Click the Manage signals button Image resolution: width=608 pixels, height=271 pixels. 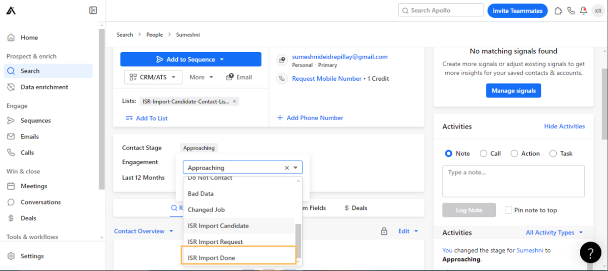pos(513,91)
